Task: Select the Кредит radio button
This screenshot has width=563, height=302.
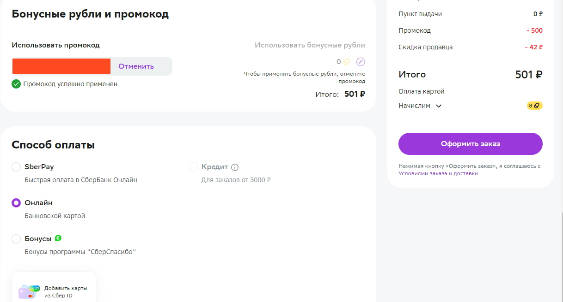Action: pos(193,167)
